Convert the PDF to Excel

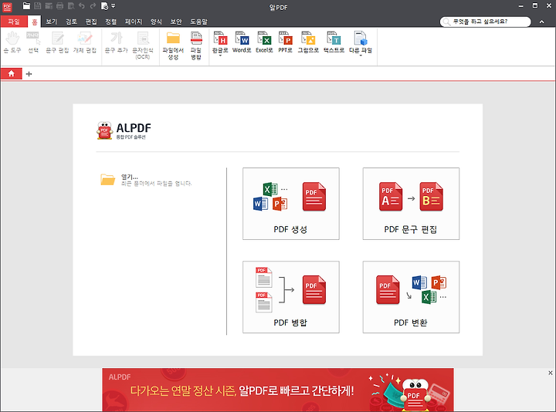point(264,42)
